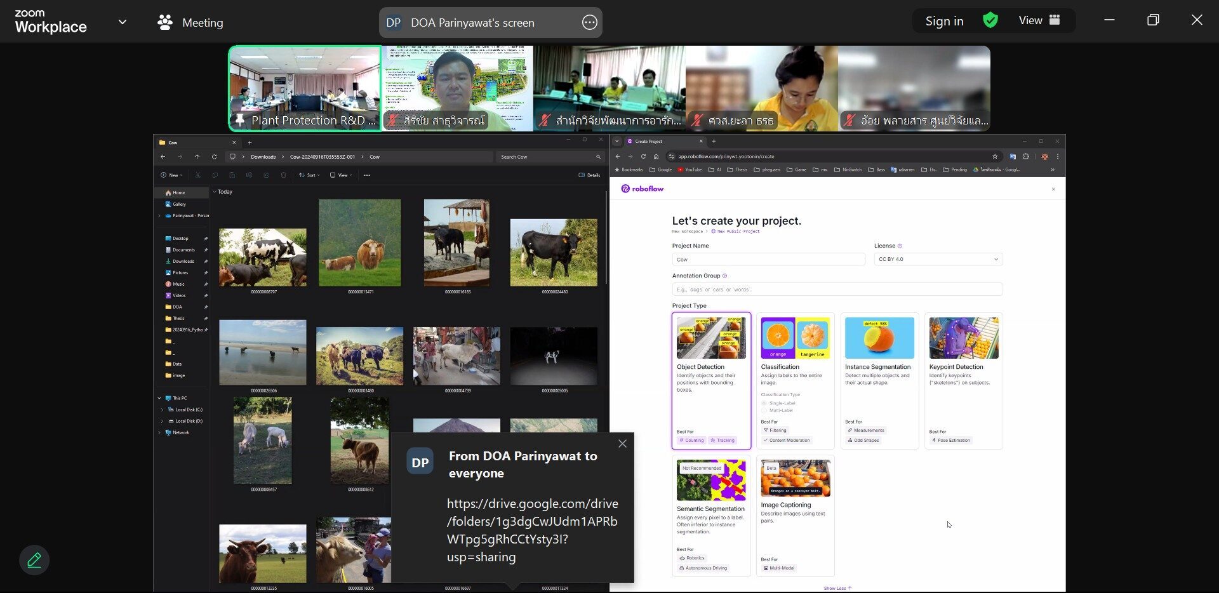This screenshot has width=1219, height=593.
Task: Open Chrome three-dot menu
Action: [x=1058, y=156]
